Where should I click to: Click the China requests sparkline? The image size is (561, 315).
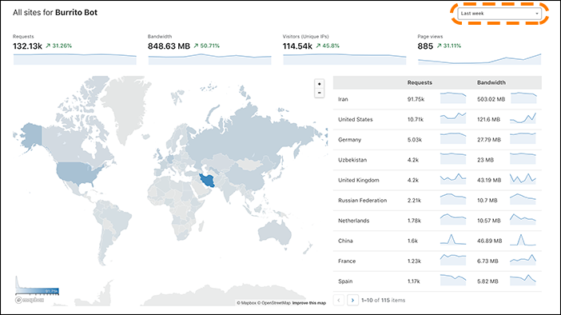click(453, 240)
